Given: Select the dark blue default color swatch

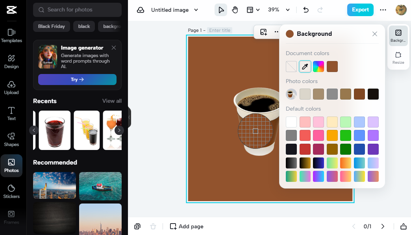Looking at the screenshot, I should point(359,149).
